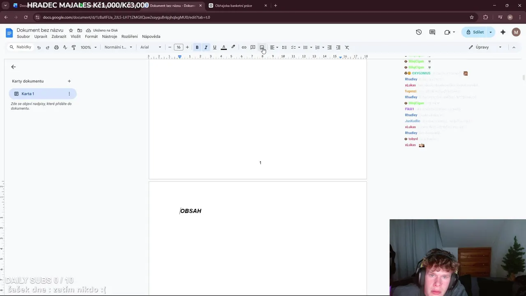526x296 pixels.
Task: Open the 100% zoom dropdown
Action: tap(88, 47)
